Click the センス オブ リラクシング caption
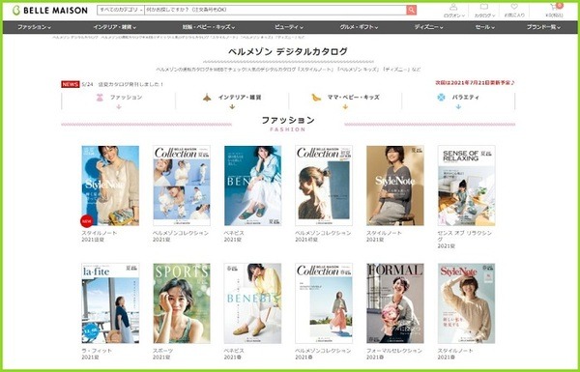 tap(465, 240)
